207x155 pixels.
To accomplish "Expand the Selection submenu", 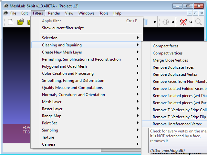I will (x=86, y=38).
